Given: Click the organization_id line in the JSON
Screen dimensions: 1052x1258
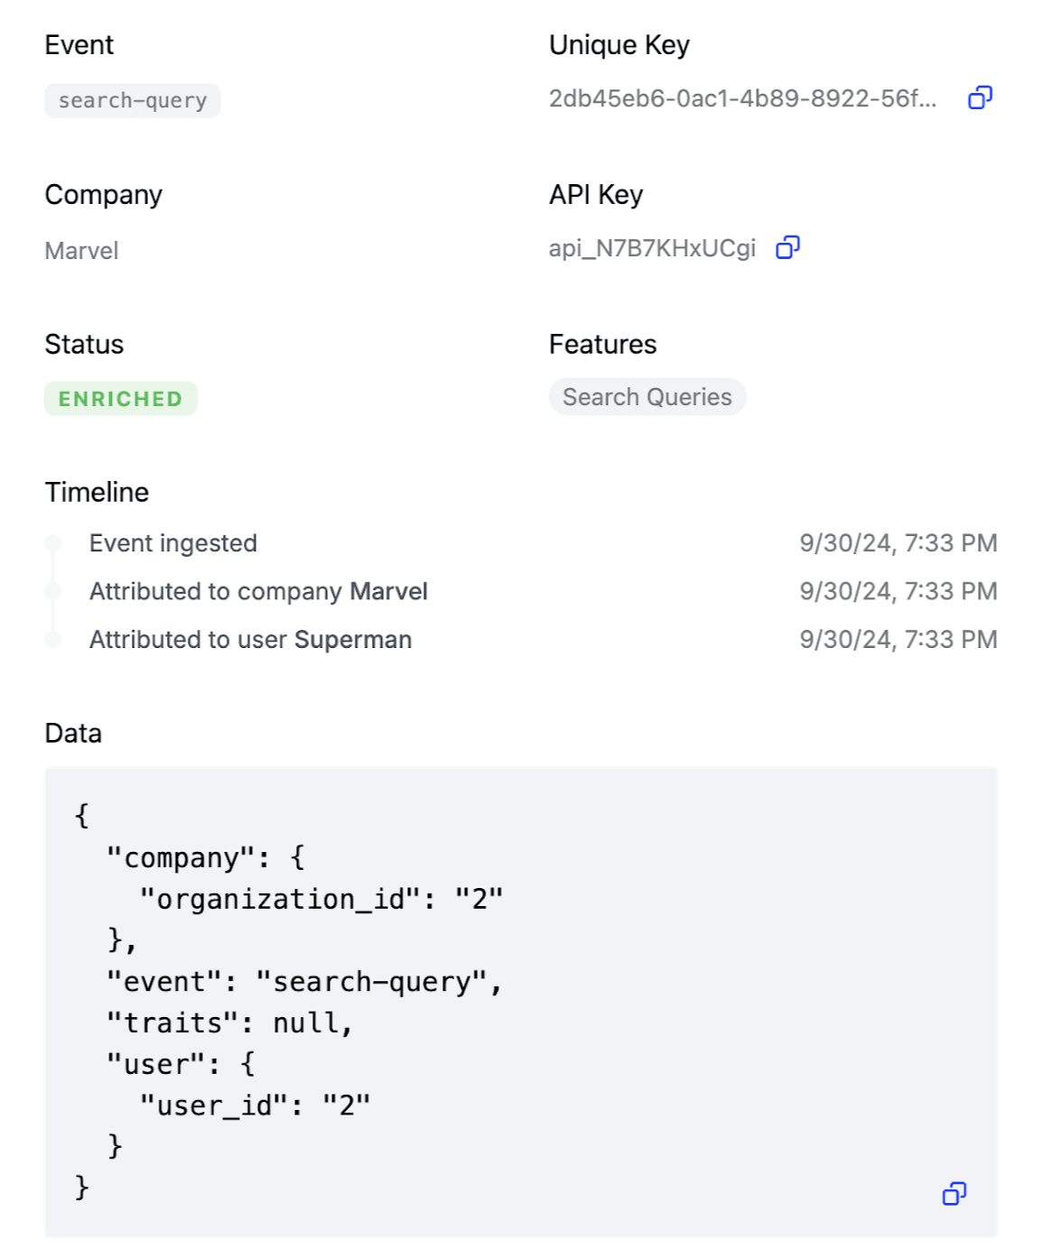Looking at the screenshot, I should click(x=321, y=899).
